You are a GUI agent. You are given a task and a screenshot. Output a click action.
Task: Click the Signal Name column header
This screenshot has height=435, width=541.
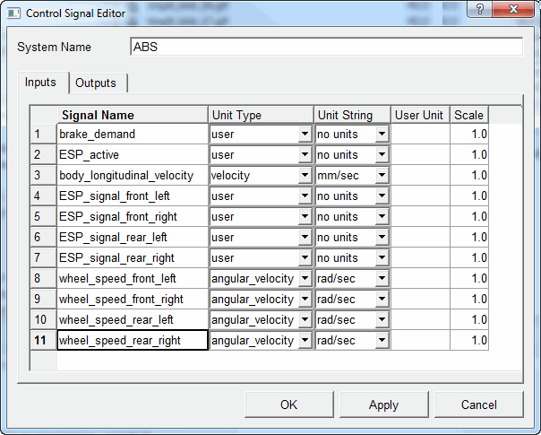coord(133,115)
